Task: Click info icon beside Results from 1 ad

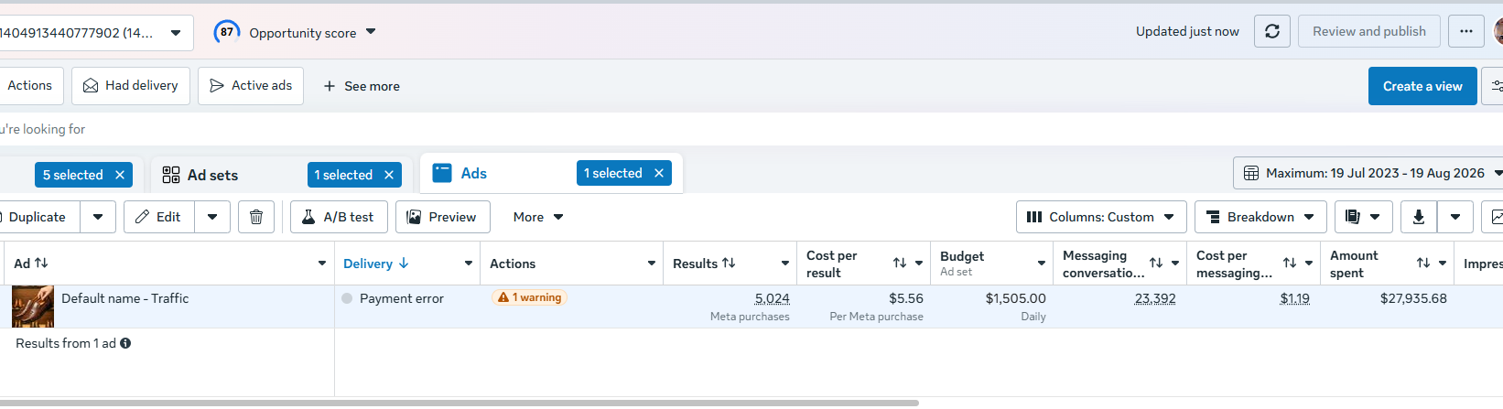Action: (x=125, y=343)
